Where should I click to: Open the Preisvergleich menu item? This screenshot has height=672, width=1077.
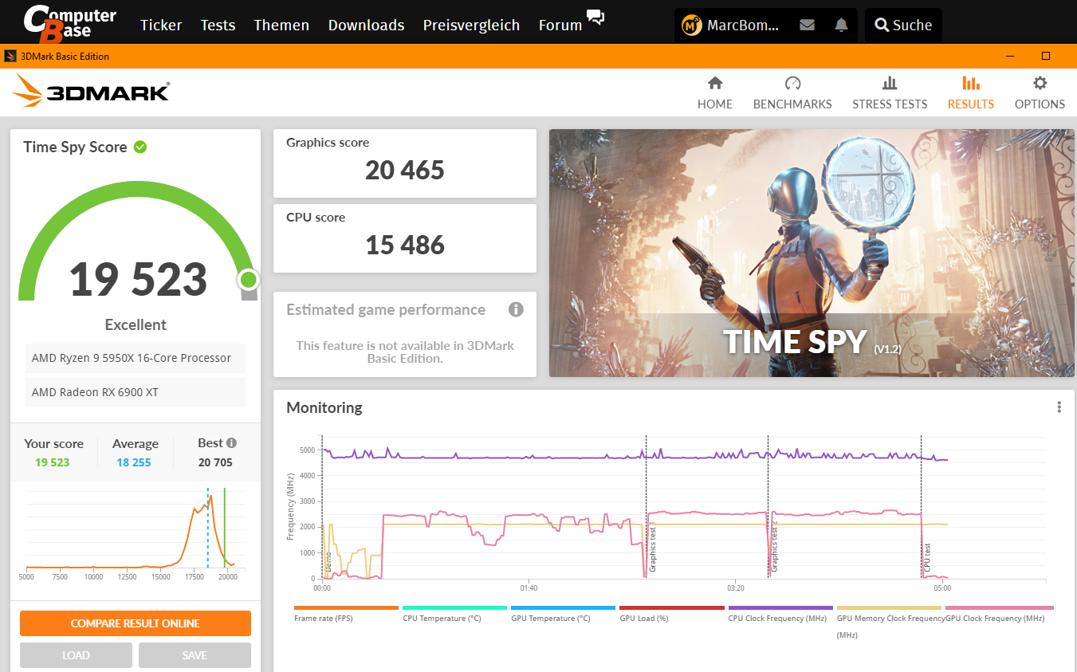(471, 26)
